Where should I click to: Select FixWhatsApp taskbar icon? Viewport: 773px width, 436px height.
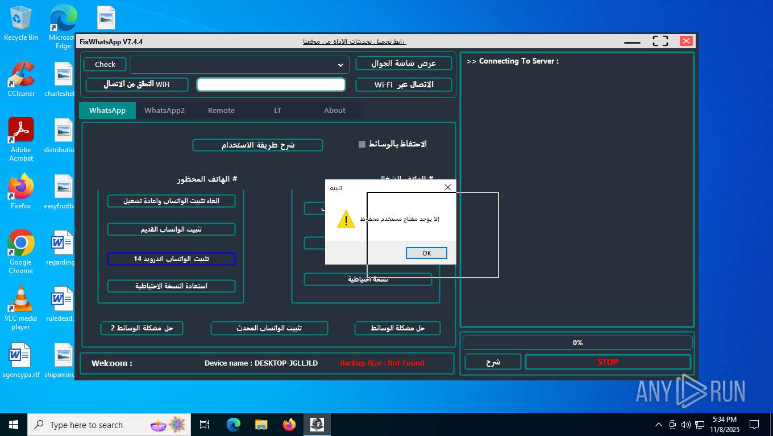[317, 425]
